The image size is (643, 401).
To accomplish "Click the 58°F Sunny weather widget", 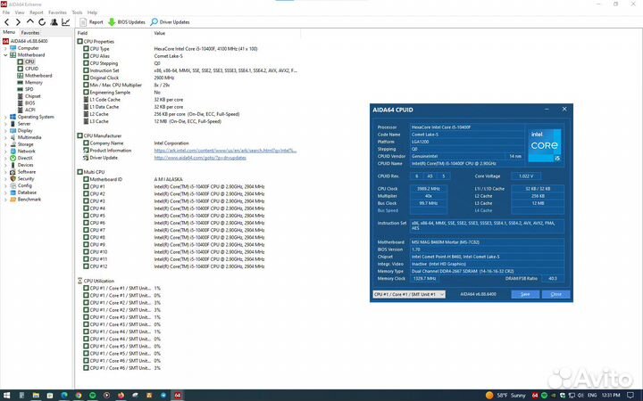I will pos(505,396).
